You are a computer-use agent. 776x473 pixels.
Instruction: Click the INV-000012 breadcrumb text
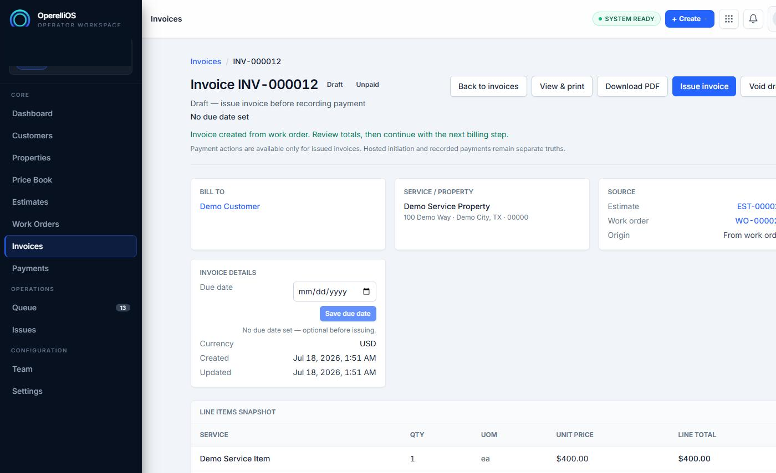[x=257, y=61]
